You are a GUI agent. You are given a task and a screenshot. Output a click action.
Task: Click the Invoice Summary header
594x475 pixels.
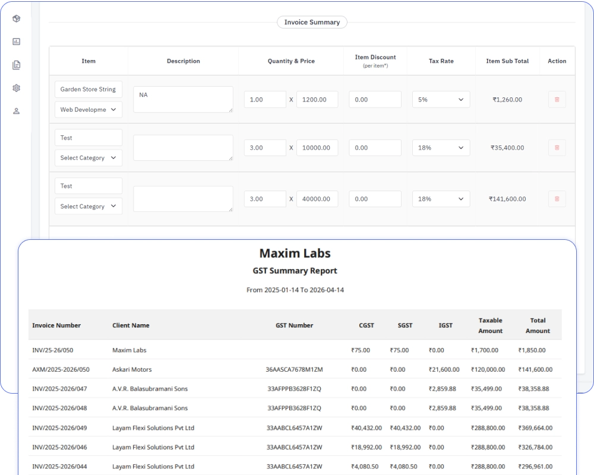[x=312, y=22]
